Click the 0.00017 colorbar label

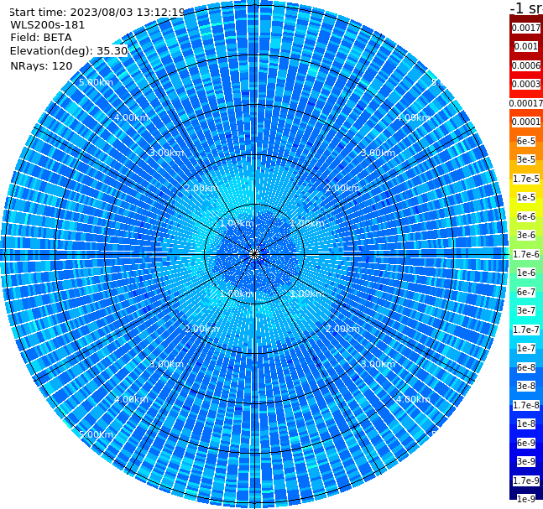[526, 103]
